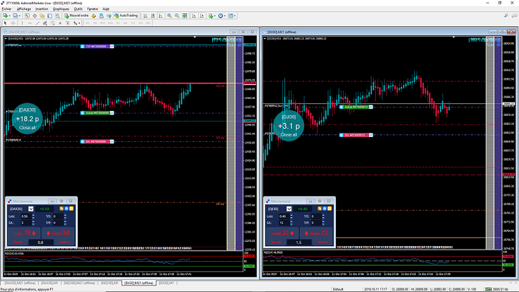519x292 pixels.
Task: Click Achat buy button in DAX30 mini terminal
Action: [58, 236]
